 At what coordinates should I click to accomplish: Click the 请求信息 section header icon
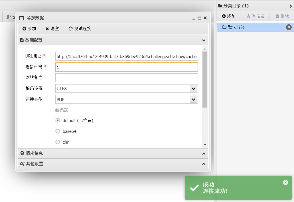coord(22,153)
